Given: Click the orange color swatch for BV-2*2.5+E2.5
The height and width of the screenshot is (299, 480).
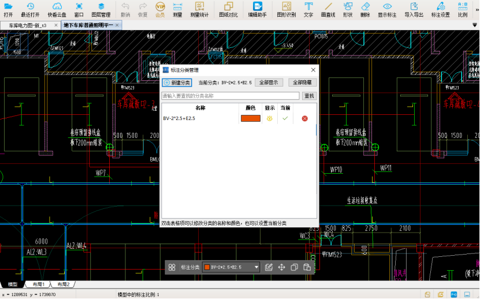Looking at the screenshot, I should pos(250,118).
